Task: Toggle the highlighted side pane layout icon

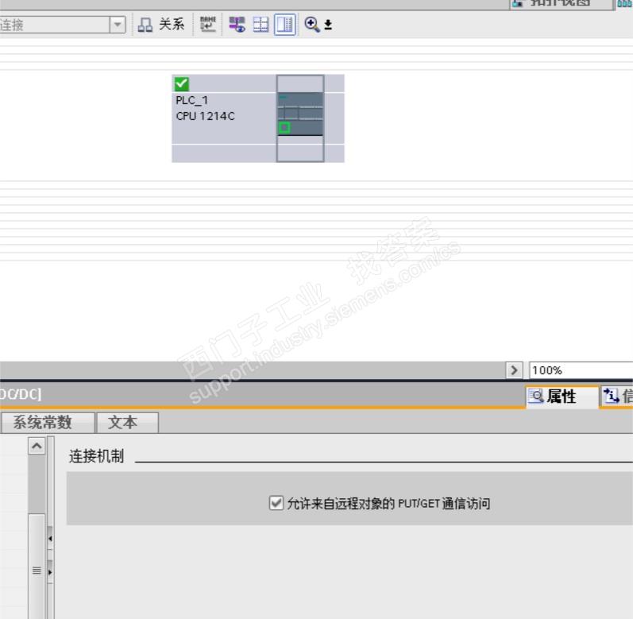Action: (x=285, y=25)
